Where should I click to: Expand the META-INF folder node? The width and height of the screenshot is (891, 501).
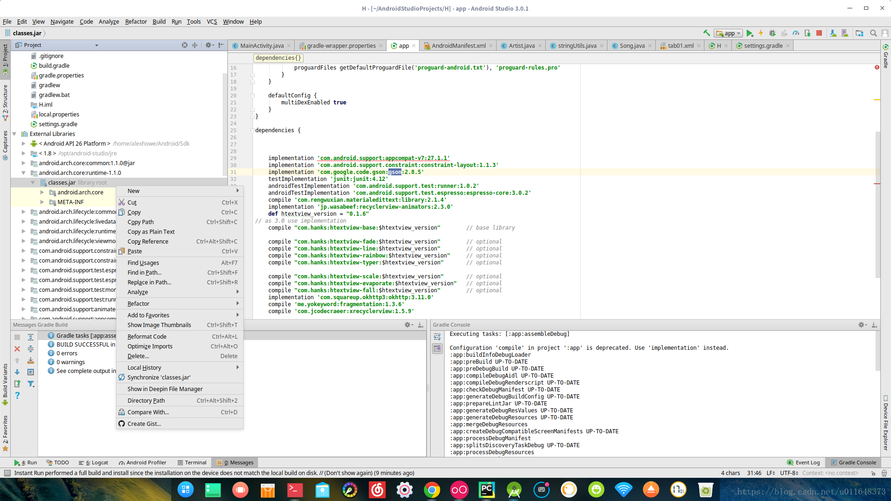[x=42, y=202]
